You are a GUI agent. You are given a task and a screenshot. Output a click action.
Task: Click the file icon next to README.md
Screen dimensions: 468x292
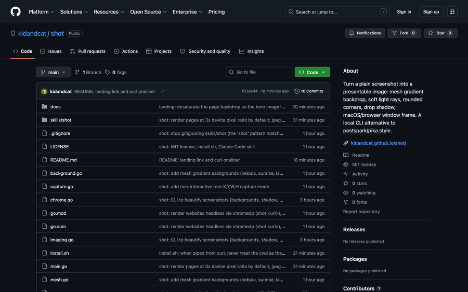(45, 160)
